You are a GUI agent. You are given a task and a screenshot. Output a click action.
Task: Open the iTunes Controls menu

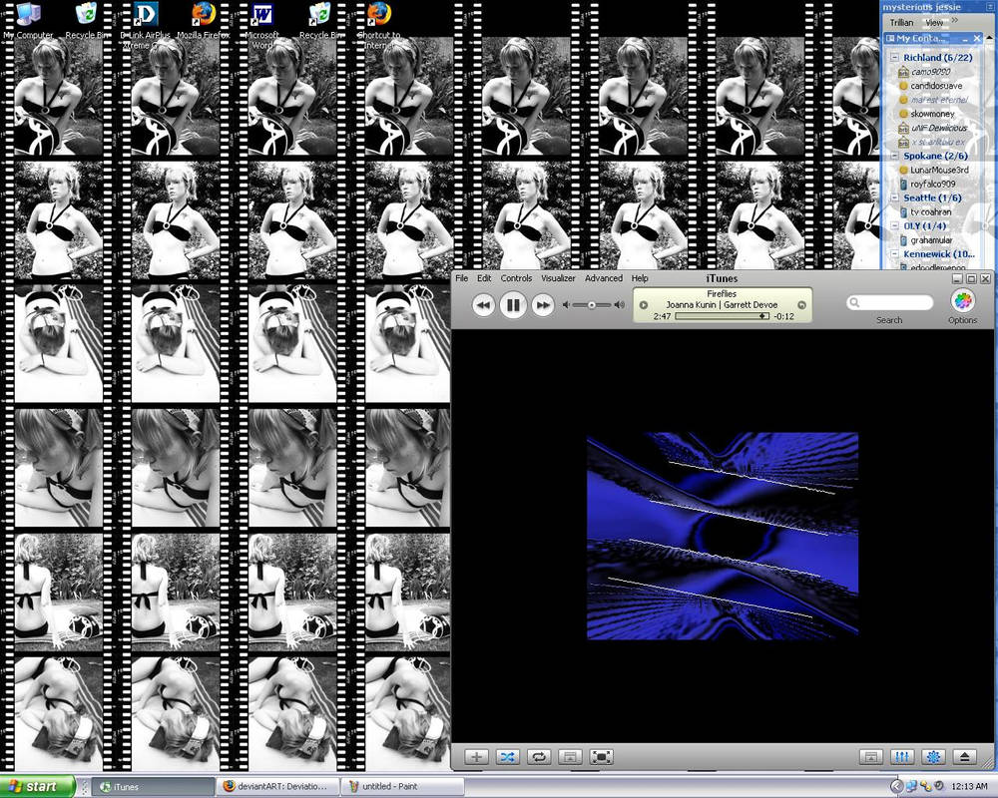coord(516,278)
